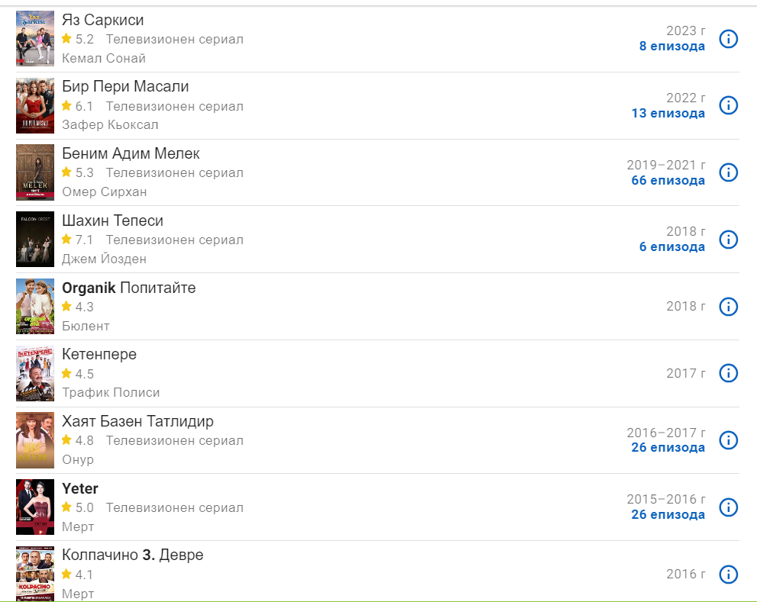This screenshot has height=602, width=757.
Task: Open the Яз Саркиси title
Action: pyautogui.click(x=102, y=20)
